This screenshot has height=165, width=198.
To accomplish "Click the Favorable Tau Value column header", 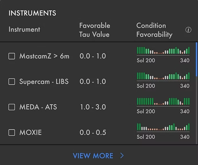I will 95,30.
